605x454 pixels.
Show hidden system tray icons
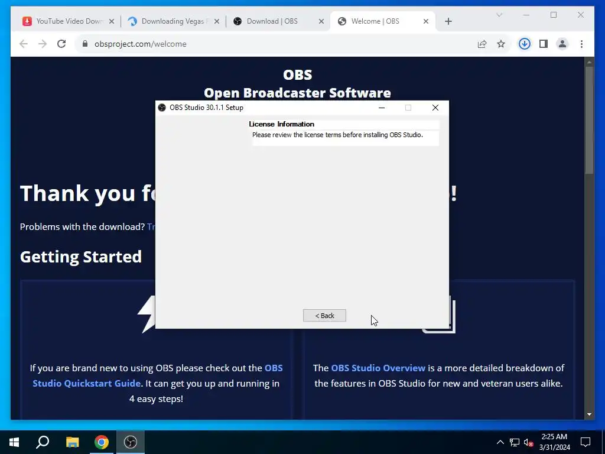[500, 442]
